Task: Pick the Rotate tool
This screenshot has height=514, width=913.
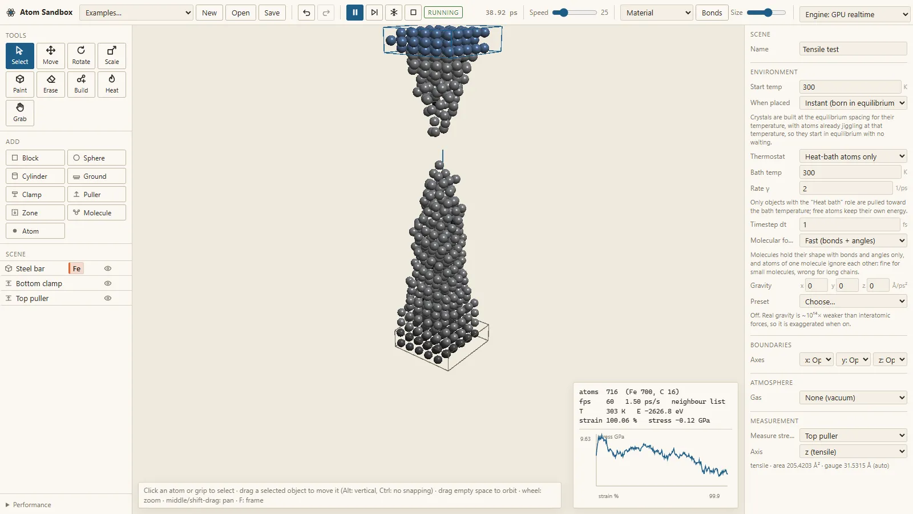Action: pos(81,56)
